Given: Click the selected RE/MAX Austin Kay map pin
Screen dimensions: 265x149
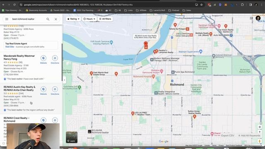Looking at the screenshot, I should [146, 44].
